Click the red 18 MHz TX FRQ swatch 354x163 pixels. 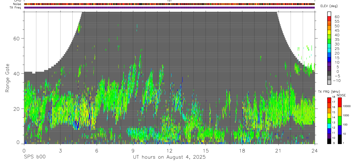pyautogui.click(x=329, y=100)
